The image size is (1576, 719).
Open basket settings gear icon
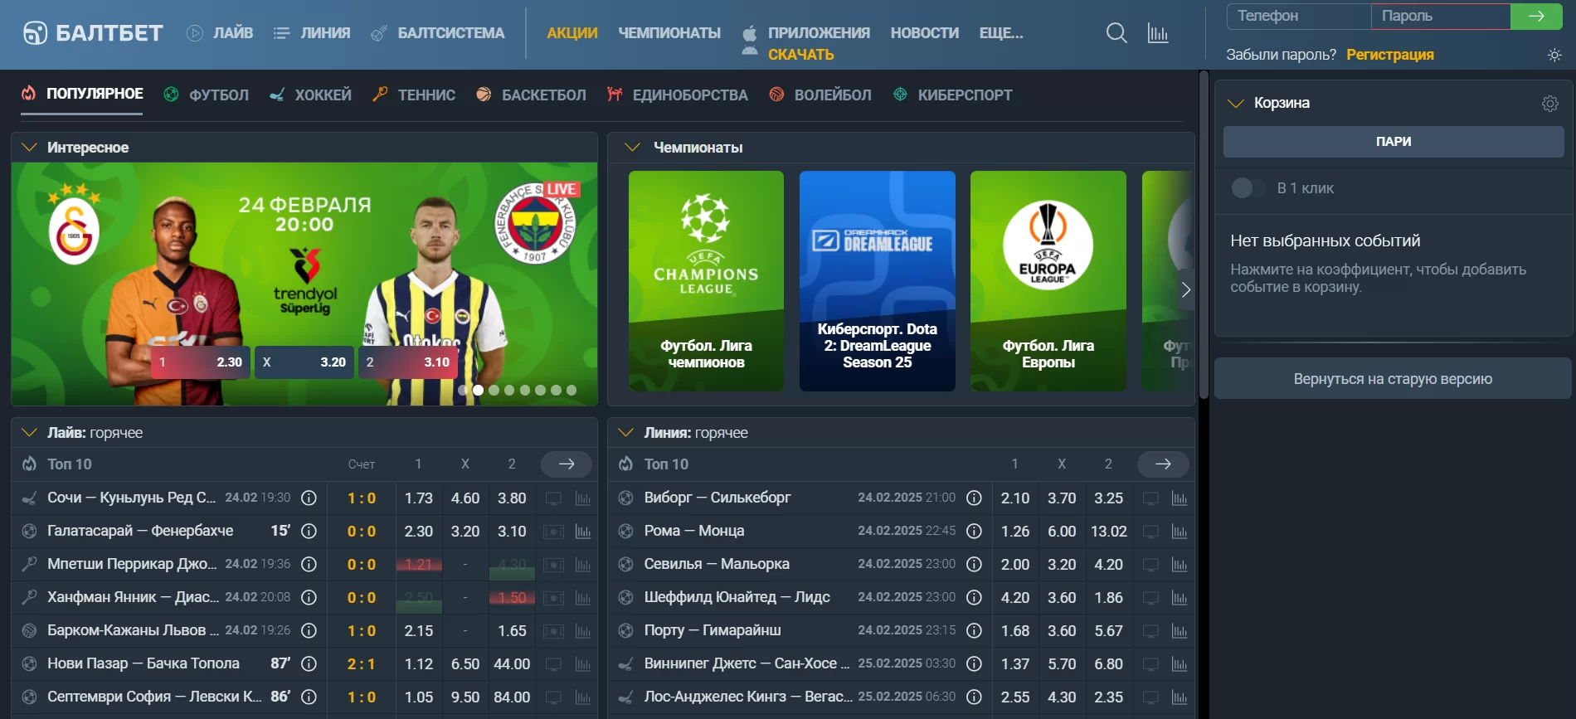1549,104
